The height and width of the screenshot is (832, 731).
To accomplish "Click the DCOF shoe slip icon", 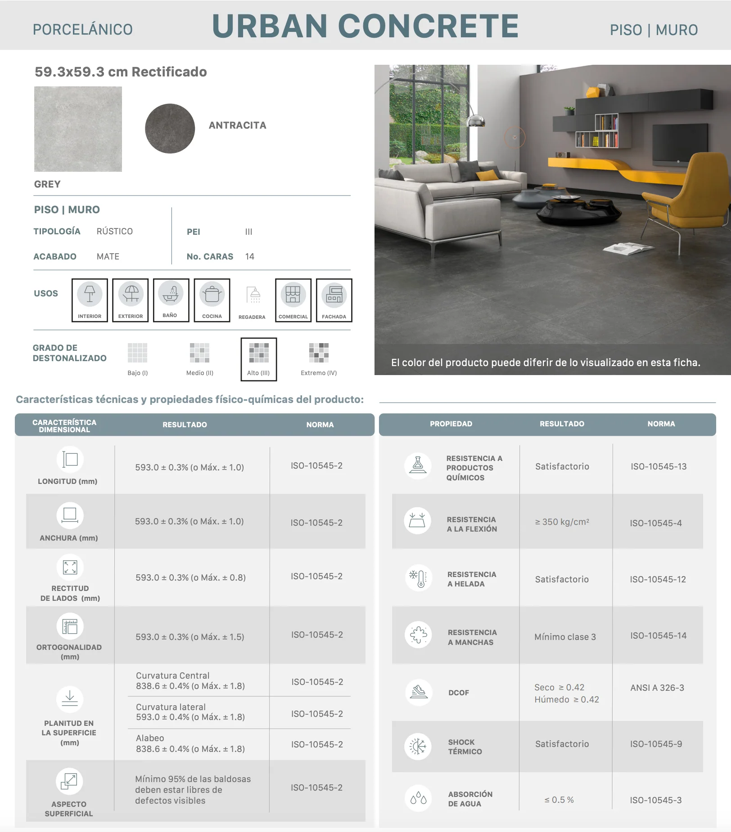I will coord(419,692).
